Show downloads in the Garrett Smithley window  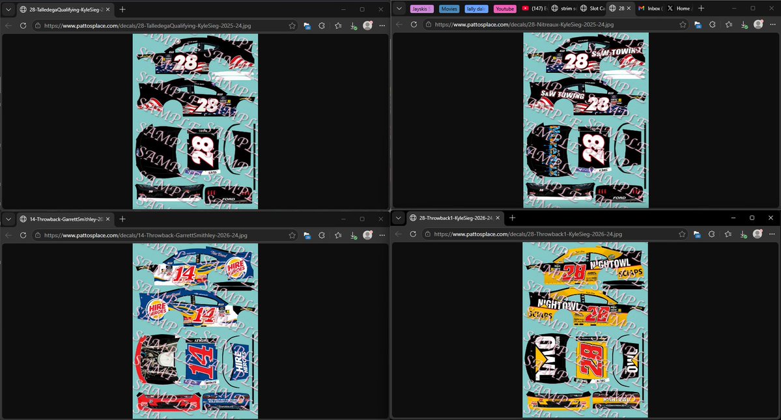tap(353, 235)
